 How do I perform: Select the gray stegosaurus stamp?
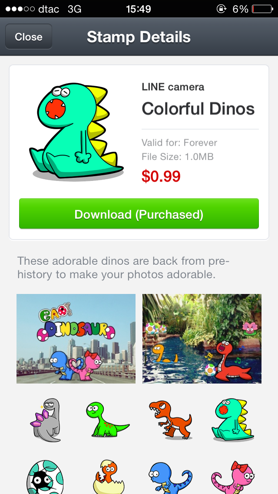(46, 420)
